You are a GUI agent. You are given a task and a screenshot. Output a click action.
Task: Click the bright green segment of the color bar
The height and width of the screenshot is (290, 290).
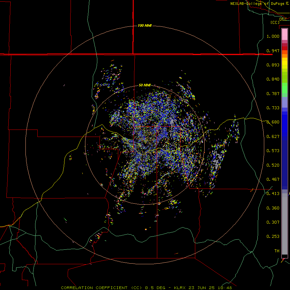click(285, 88)
